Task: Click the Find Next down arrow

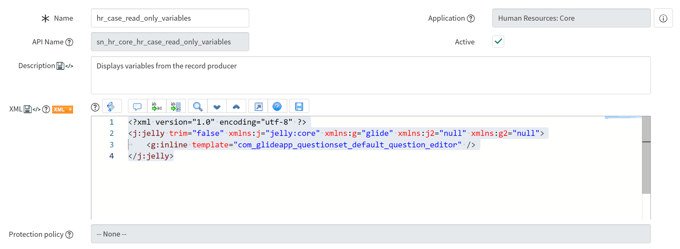Action: (217, 107)
